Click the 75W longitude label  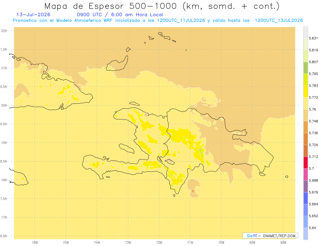coord(66,243)
